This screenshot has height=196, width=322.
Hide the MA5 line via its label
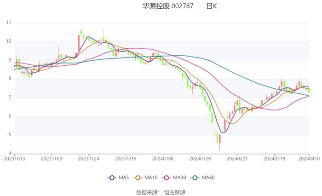pos(124,178)
